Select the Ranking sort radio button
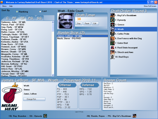The image size is (158, 119). [x=17, y=12]
